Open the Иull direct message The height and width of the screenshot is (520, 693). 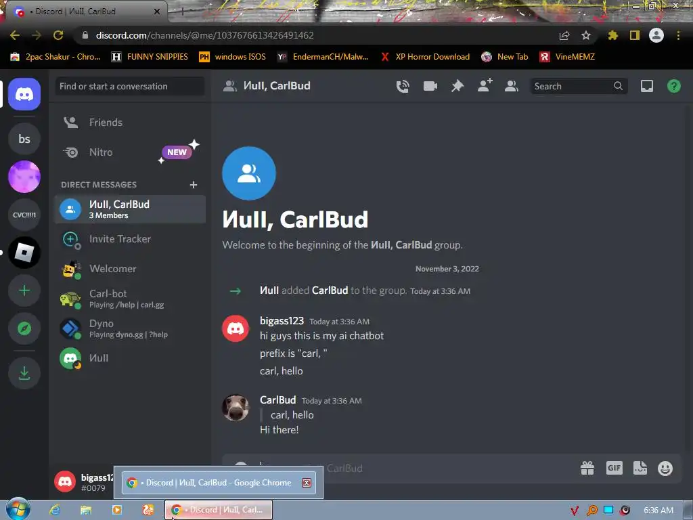[x=130, y=358]
